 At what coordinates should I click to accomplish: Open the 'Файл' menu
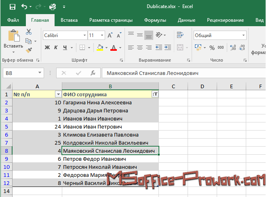pyautogui.click(x=13, y=20)
